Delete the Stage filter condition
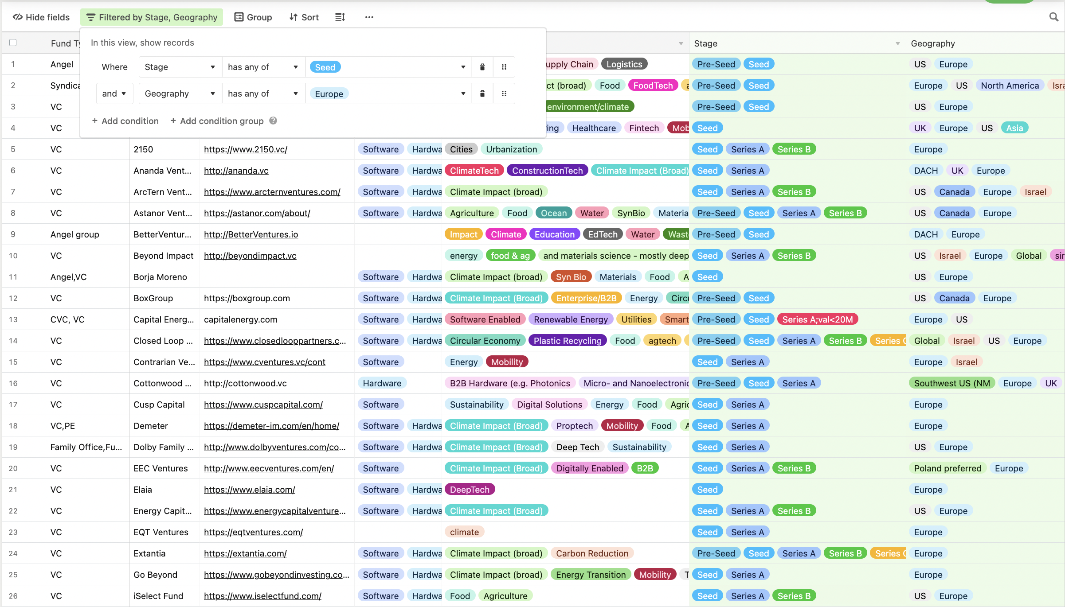This screenshot has width=1065, height=607. click(482, 67)
